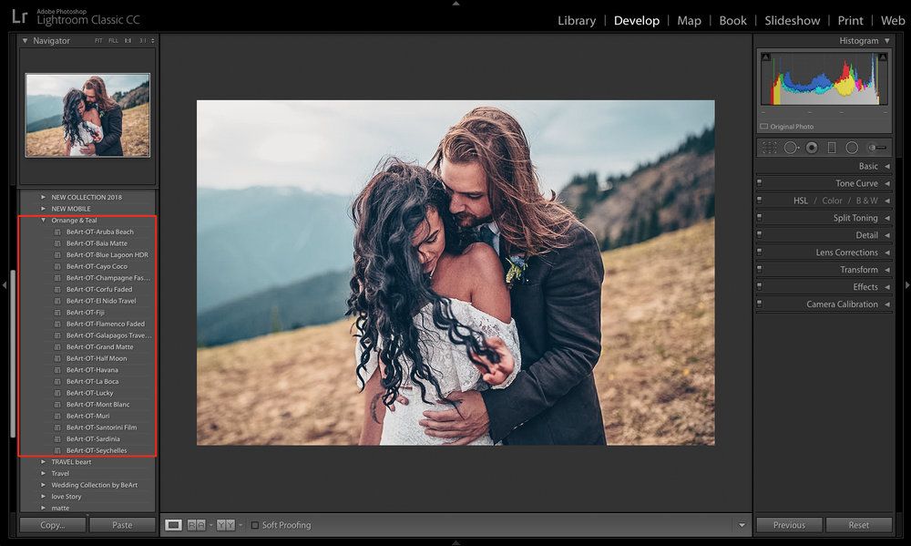Switch to the Slideshow module
Image resolution: width=911 pixels, height=546 pixels.
792,20
